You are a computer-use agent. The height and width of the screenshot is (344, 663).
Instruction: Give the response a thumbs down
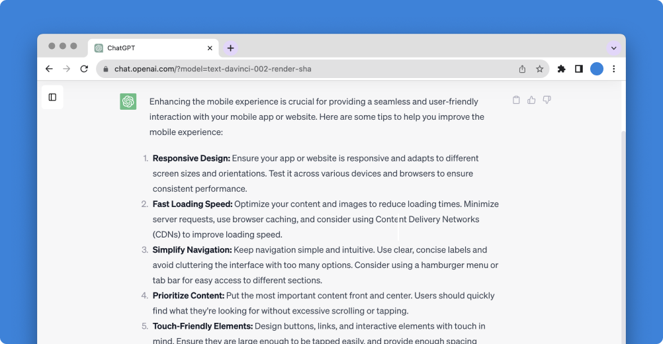pos(547,100)
